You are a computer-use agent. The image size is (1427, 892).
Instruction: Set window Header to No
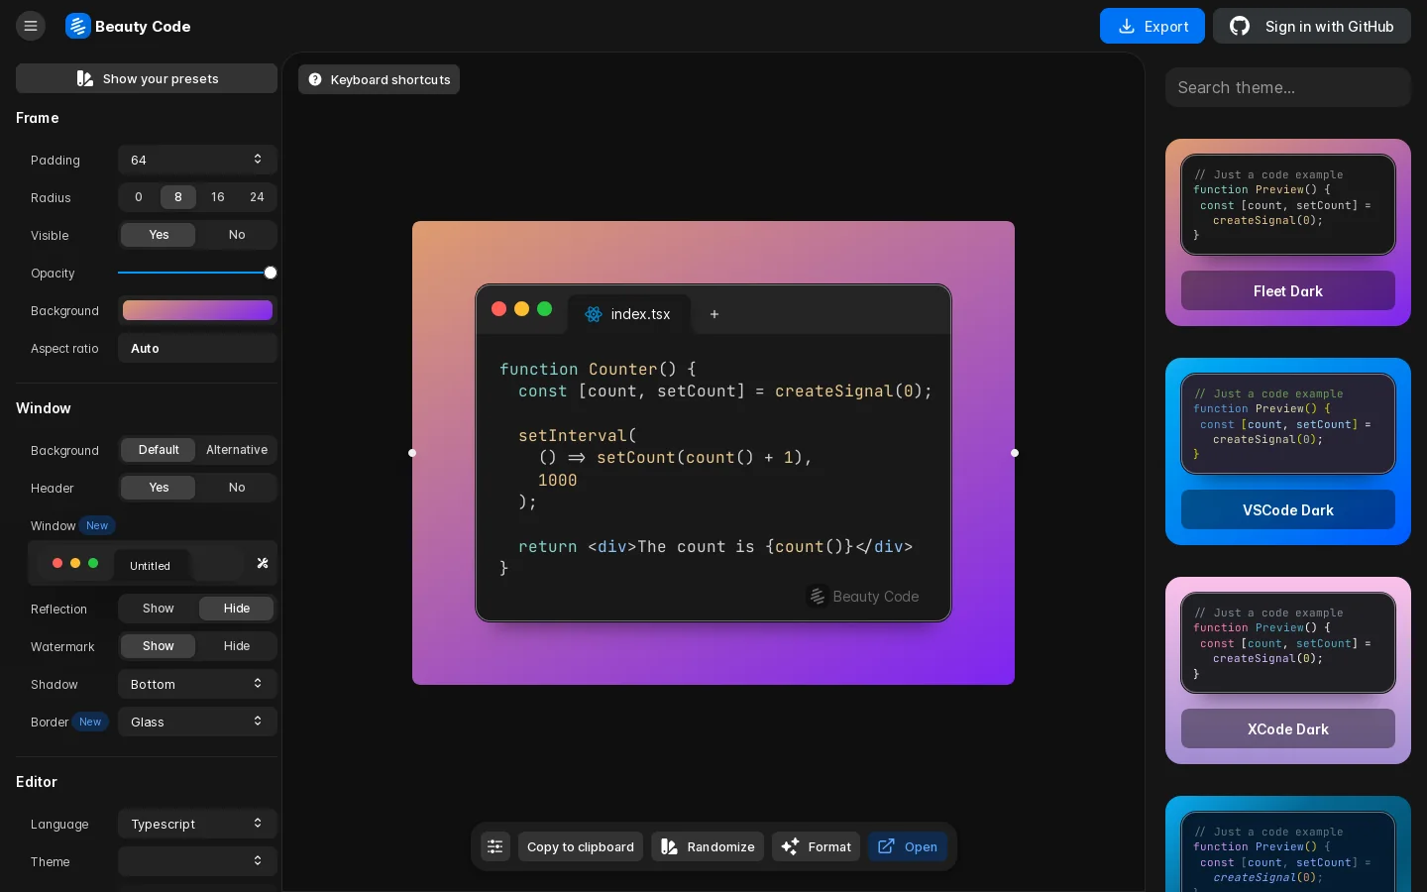pos(237,488)
